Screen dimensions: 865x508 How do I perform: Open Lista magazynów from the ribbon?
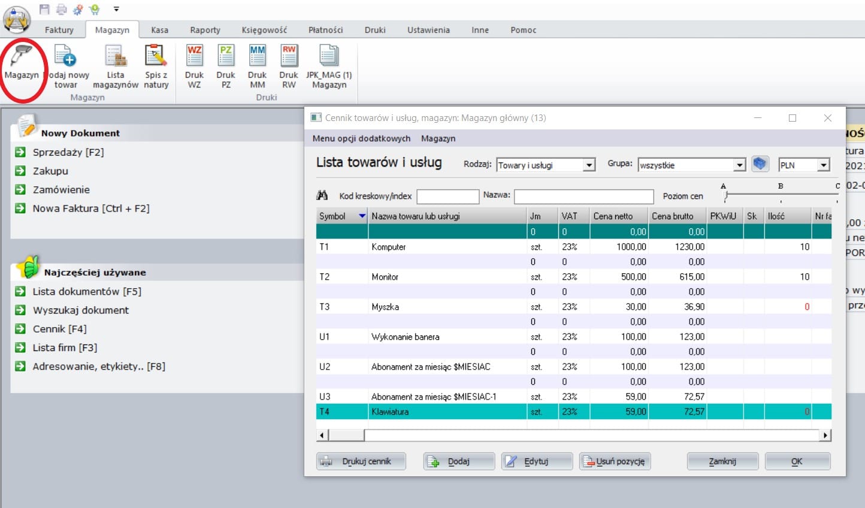tap(116, 56)
